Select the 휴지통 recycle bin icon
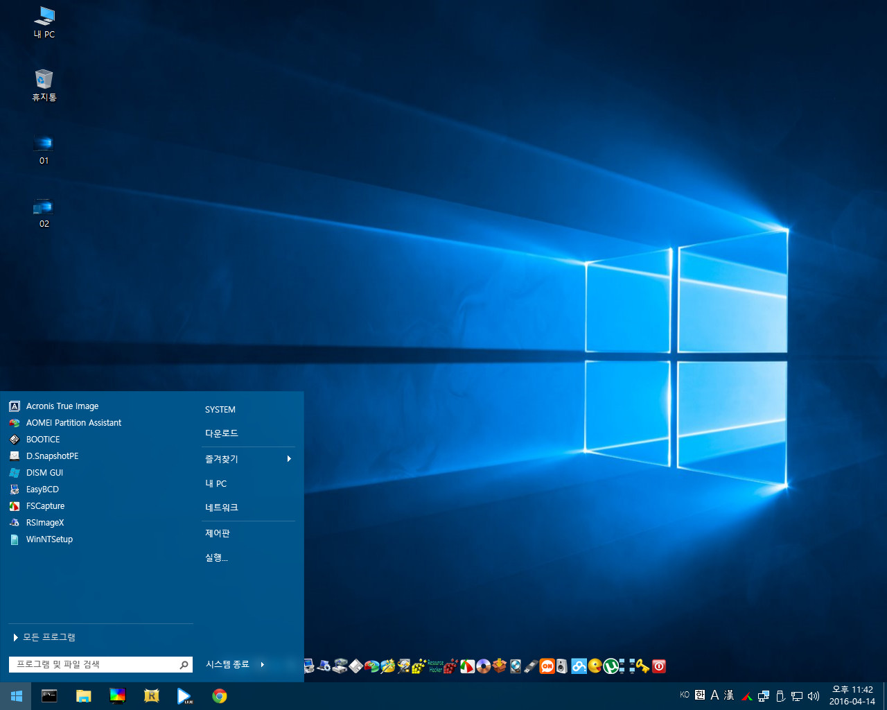Image resolution: width=887 pixels, height=710 pixels. point(44,85)
